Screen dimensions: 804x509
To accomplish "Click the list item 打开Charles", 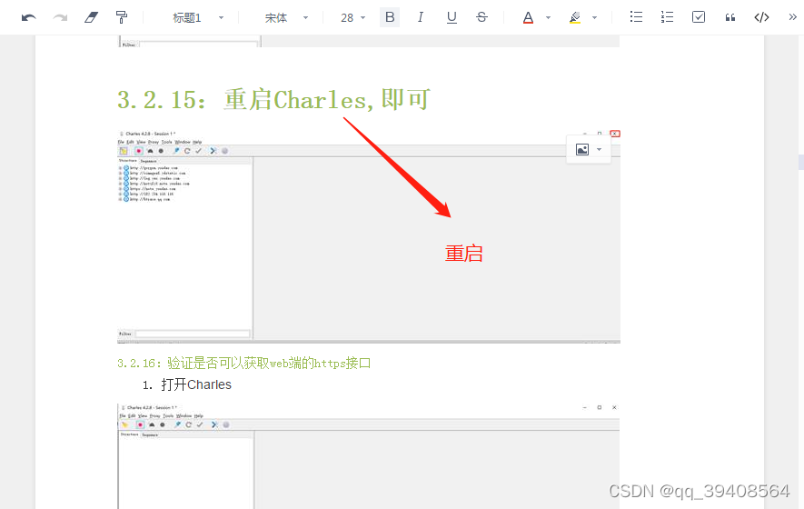I will tap(196, 384).
